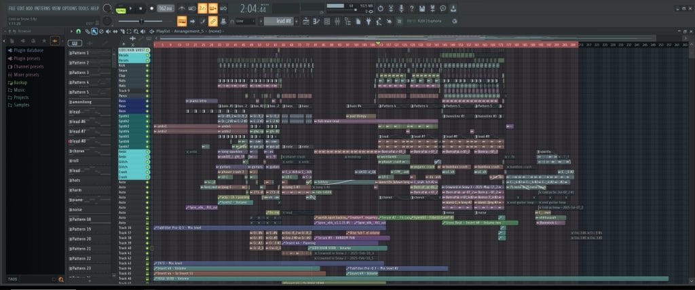Click the tempo 162 BPM field
695x290 pixels.
(164, 8)
